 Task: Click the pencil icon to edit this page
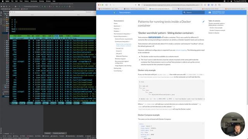coord(203,22)
